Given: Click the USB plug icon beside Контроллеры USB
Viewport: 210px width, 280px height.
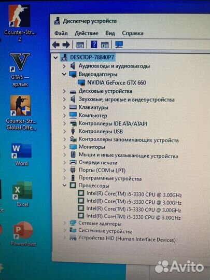Looking at the screenshot, I should click(73, 131).
